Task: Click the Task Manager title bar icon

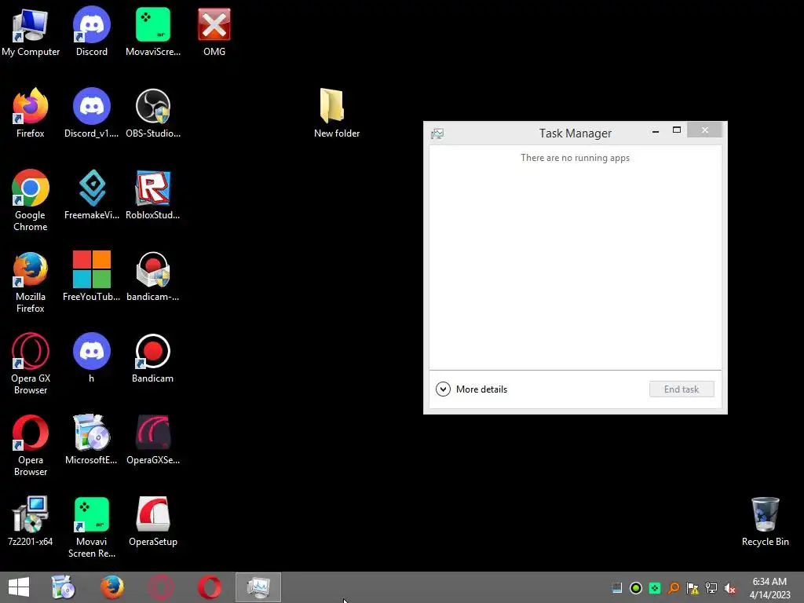Action: [x=437, y=133]
